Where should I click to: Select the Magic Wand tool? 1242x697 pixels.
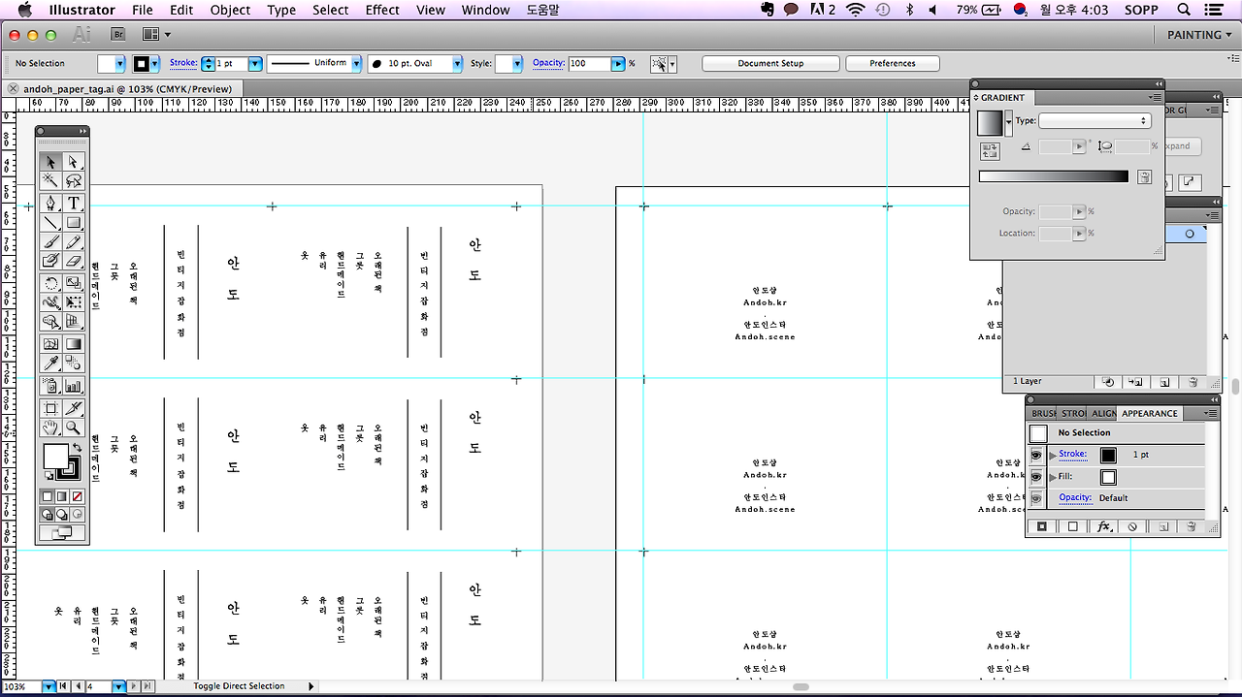(51, 181)
